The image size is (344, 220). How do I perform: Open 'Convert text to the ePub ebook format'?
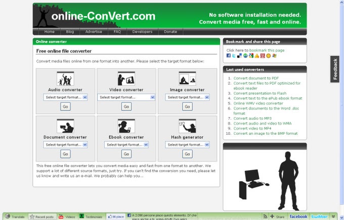click(x=268, y=98)
